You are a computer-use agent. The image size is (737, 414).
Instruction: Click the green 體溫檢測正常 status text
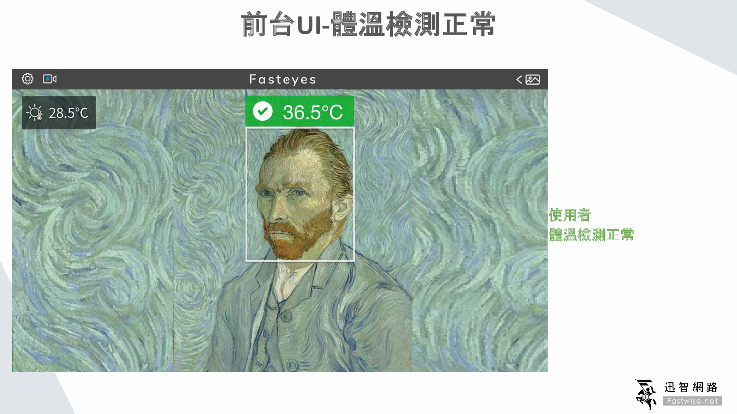click(x=591, y=235)
